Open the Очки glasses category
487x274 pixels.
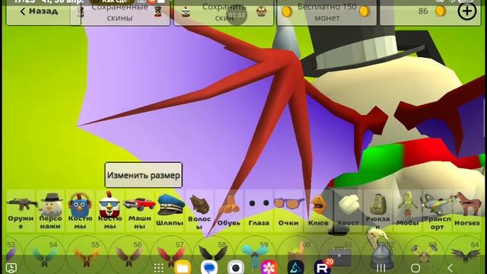pyautogui.click(x=288, y=211)
